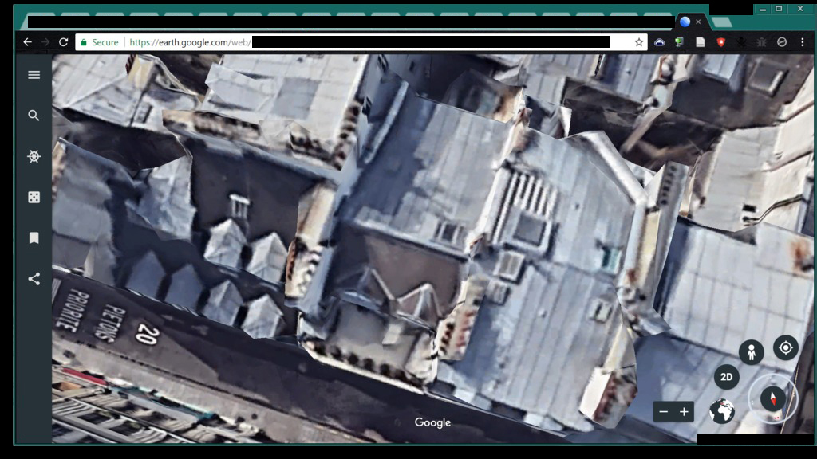The width and height of the screenshot is (817, 459).
Task: Activate the Street View pegman
Action: point(751,351)
